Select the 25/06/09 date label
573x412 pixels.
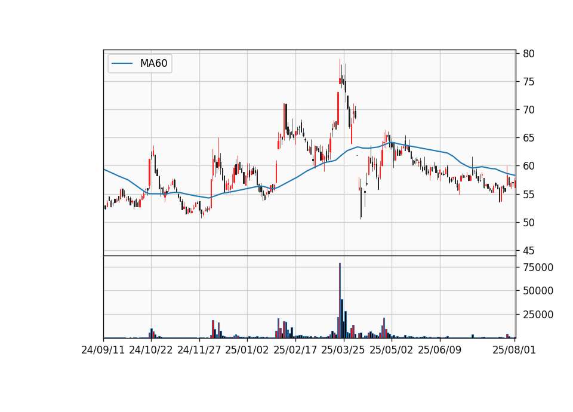pyautogui.click(x=440, y=350)
